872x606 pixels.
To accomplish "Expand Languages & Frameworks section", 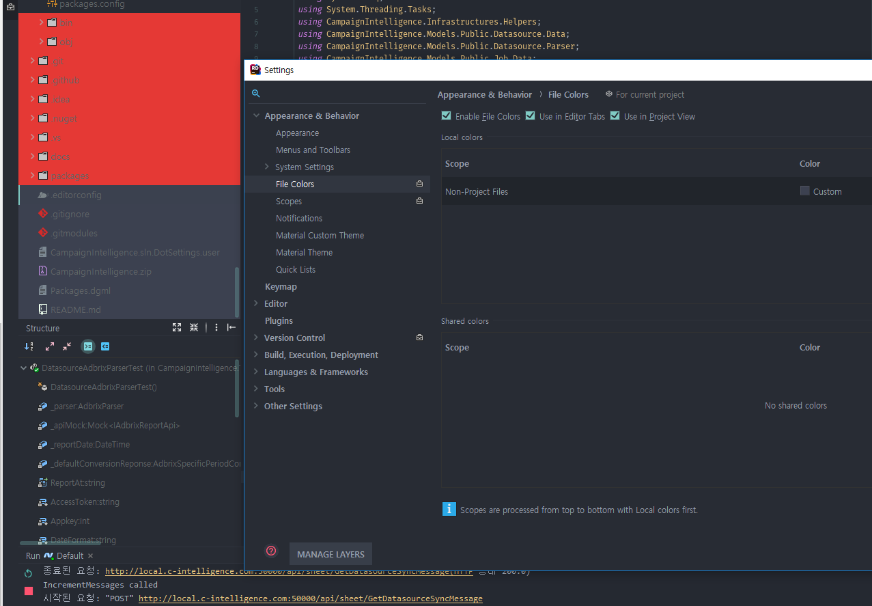I will pos(256,372).
